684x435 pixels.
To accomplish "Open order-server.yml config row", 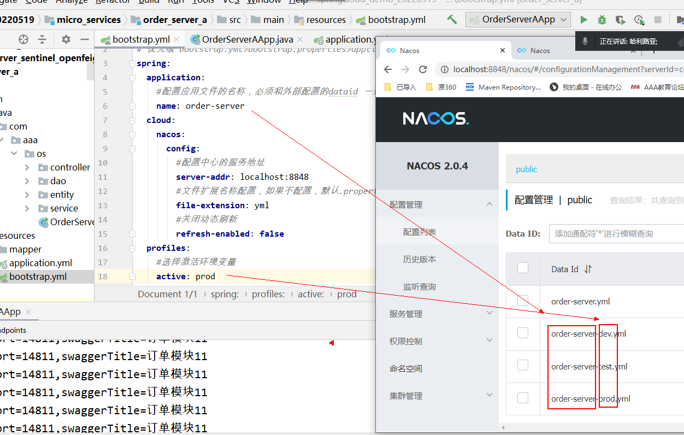I will (581, 301).
